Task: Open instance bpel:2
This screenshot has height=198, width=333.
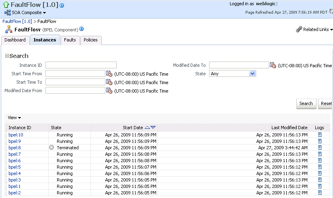Action: coord(14,193)
